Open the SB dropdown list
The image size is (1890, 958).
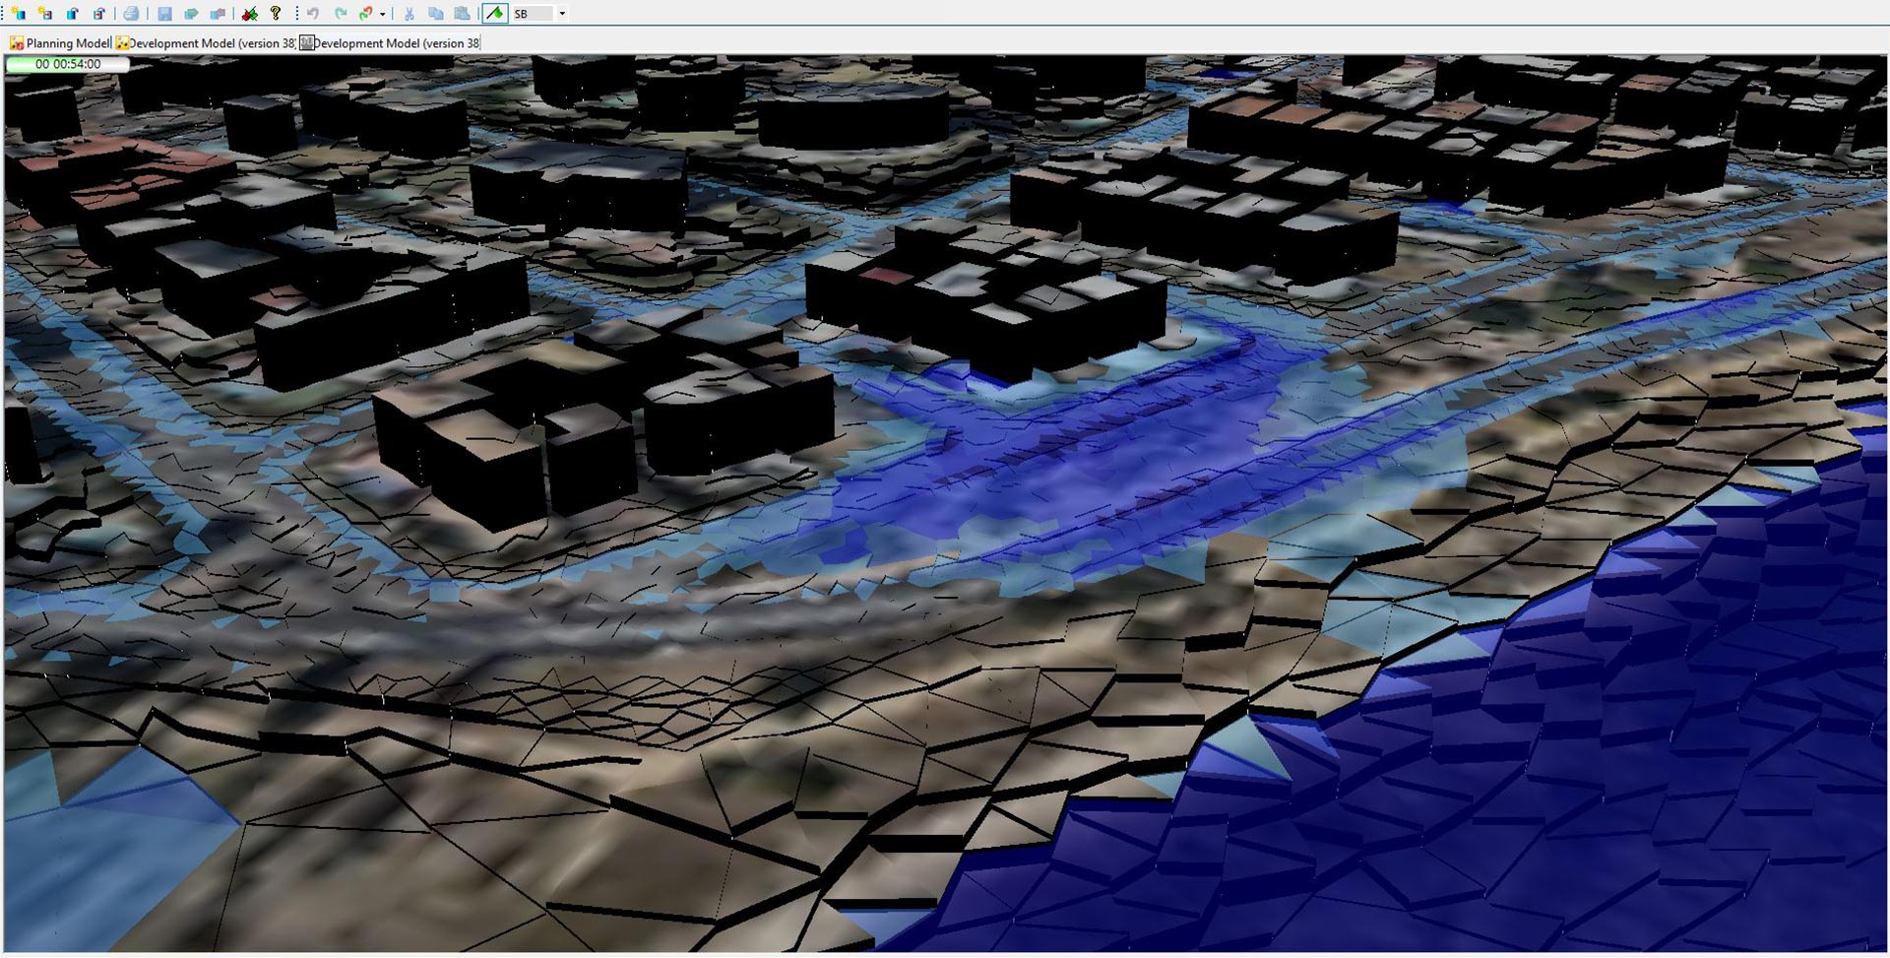562,14
